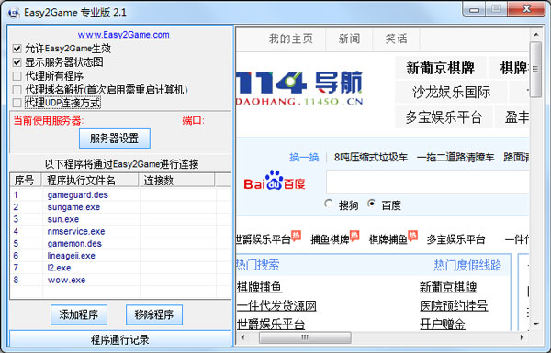The height and width of the screenshot is (353, 551).
Task: Select wow.exe row
Action: 120,280
